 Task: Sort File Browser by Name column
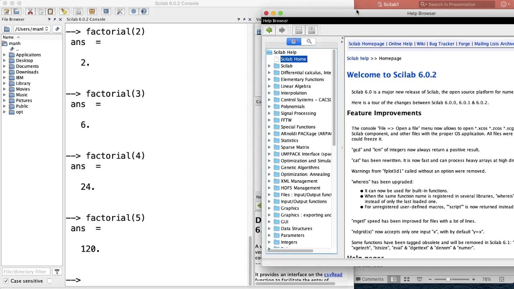32,37
